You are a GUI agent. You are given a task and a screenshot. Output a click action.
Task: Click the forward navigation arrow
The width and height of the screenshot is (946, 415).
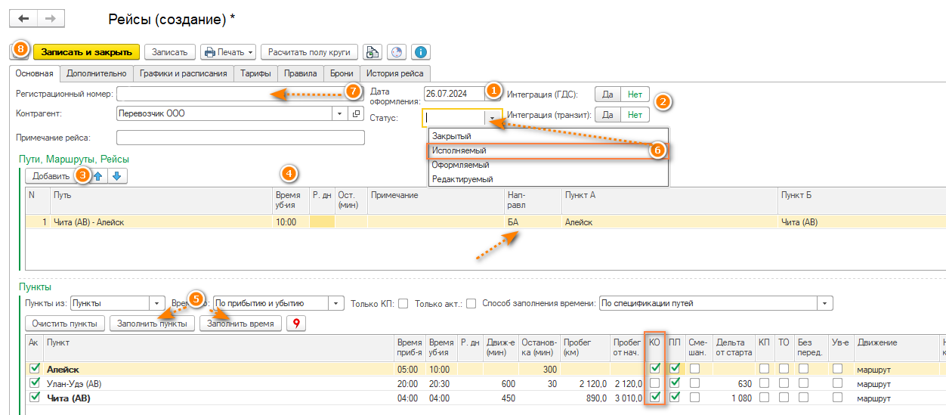coord(51,18)
